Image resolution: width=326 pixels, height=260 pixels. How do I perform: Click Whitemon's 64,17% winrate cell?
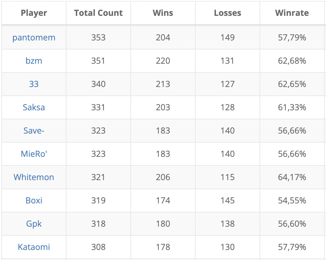click(x=292, y=177)
